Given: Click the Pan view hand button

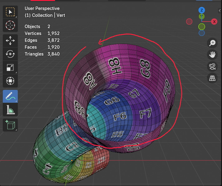Looking at the screenshot, I should 212,55.
